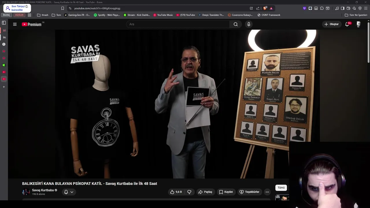
Task: Open the Gaming.Gen.TR bookmark
Action: [x=77, y=15]
